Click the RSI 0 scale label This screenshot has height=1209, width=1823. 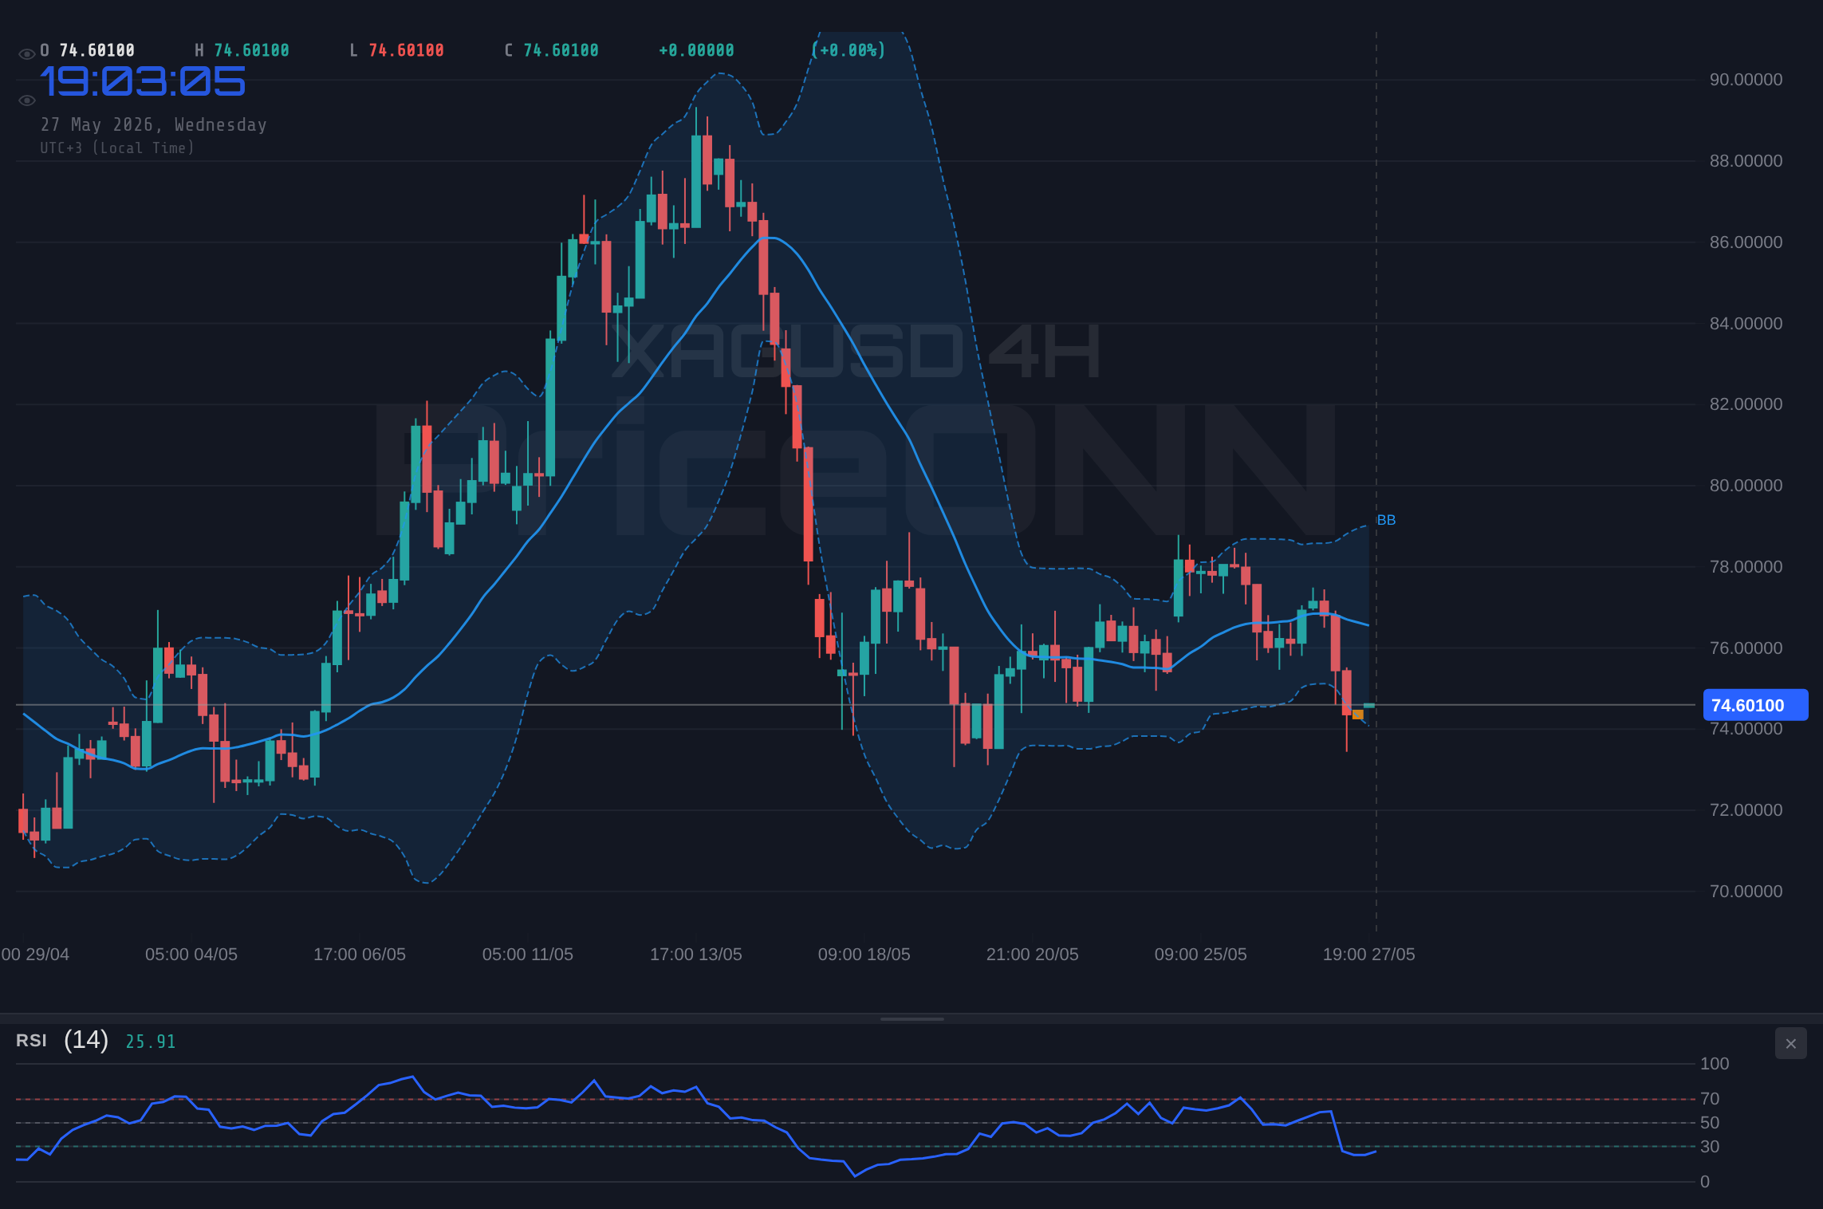1705,1182
